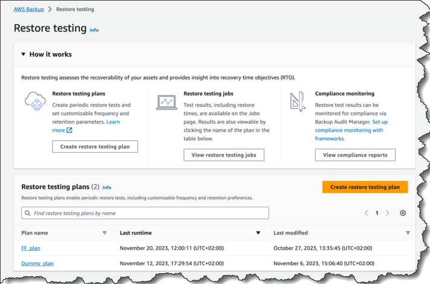Viewport: 430px width, 284px height.
Task: Click the Compliance monitoring ruler and pencil icon
Action: click(298, 102)
